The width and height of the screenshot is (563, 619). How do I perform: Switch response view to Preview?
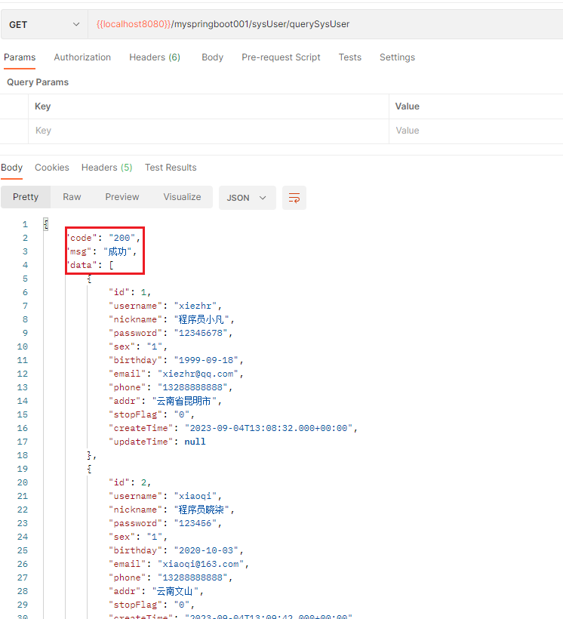click(x=122, y=197)
